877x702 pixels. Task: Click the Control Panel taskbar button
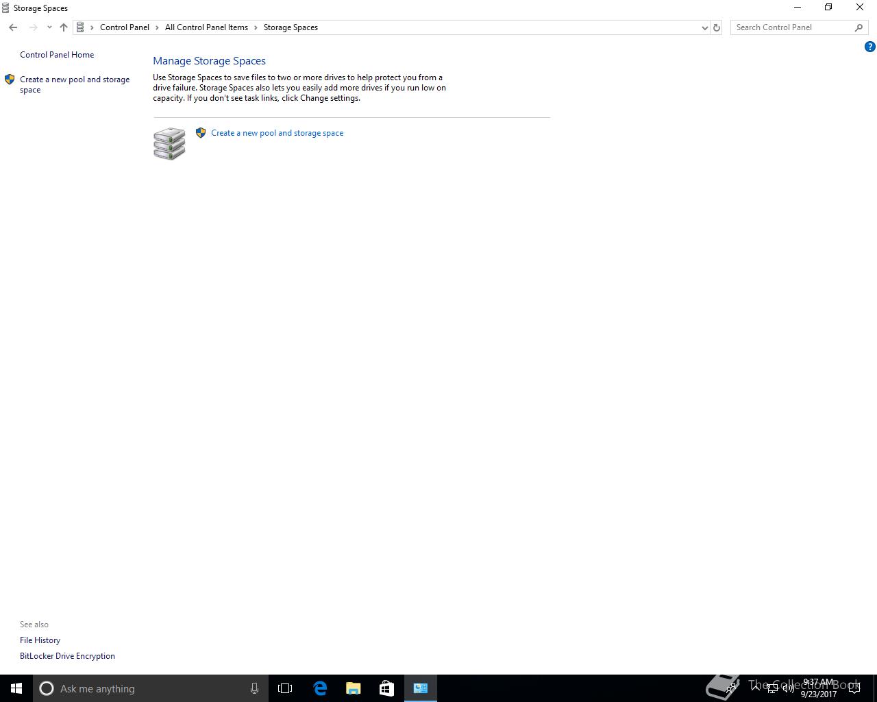pyautogui.click(x=421, y=688)
